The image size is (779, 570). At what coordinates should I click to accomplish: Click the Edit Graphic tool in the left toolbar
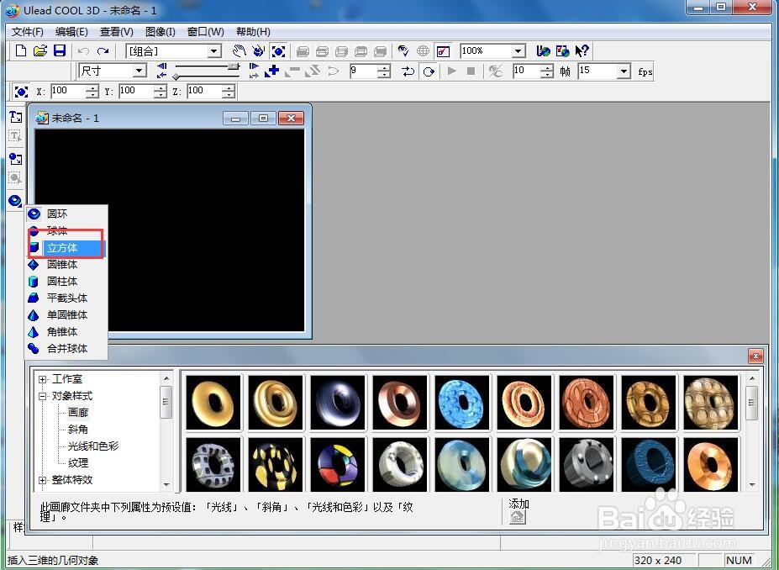tap(15, 178)
